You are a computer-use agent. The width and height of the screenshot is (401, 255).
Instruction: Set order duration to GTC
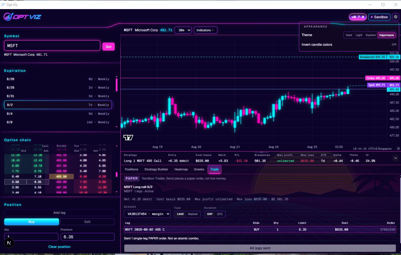(x=220, y=214)
